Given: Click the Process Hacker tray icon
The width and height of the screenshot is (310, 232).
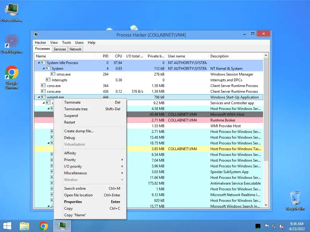Looking at the screenshot, I should 258,226.
